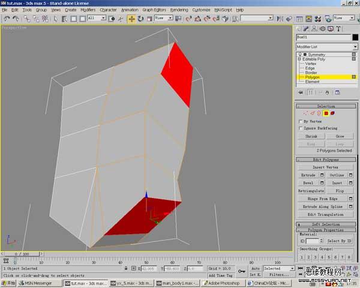
Task: Click Configure Modifier Sets icon
Action: pyautogui.click(x=337, y=92)
